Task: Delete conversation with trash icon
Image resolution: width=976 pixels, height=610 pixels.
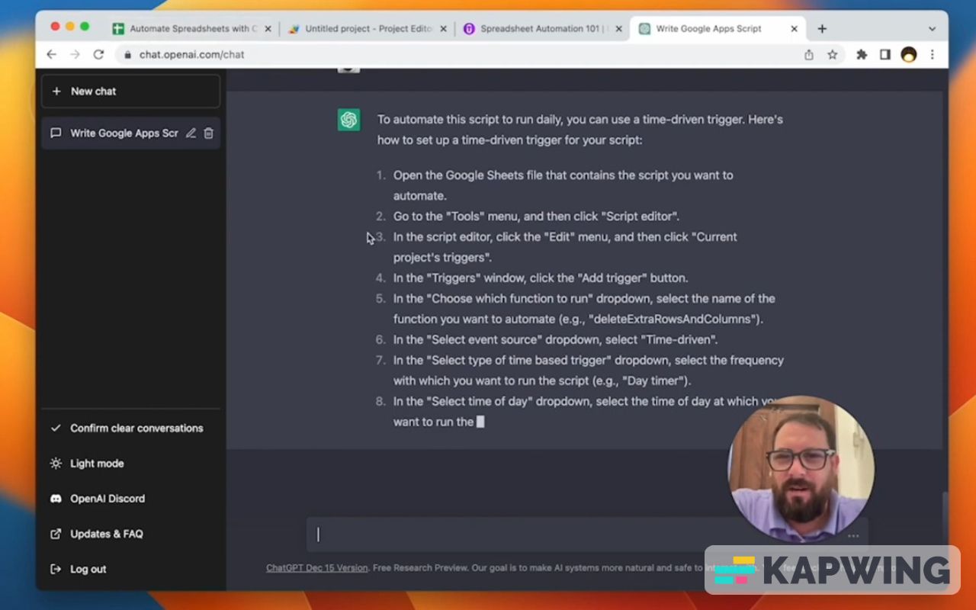Action: pos(209,133)
